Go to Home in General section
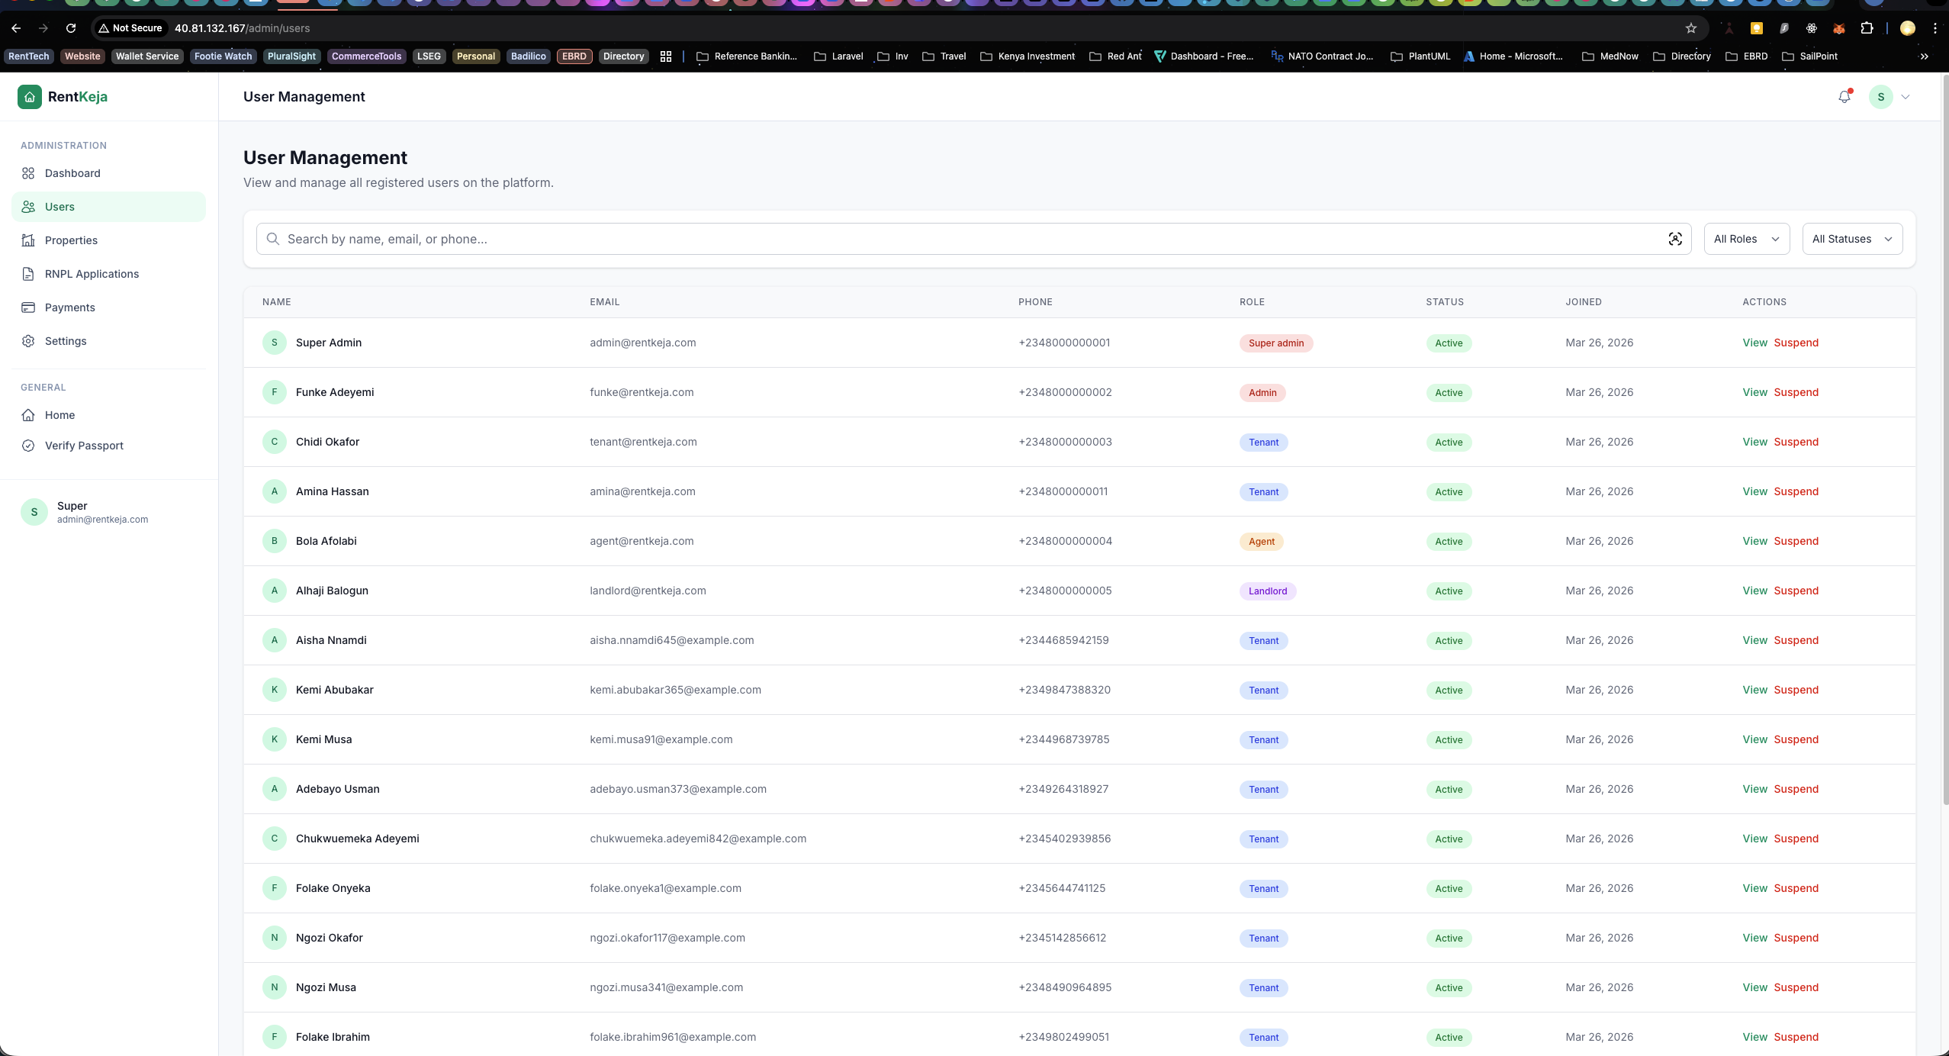 pos(59,415)
